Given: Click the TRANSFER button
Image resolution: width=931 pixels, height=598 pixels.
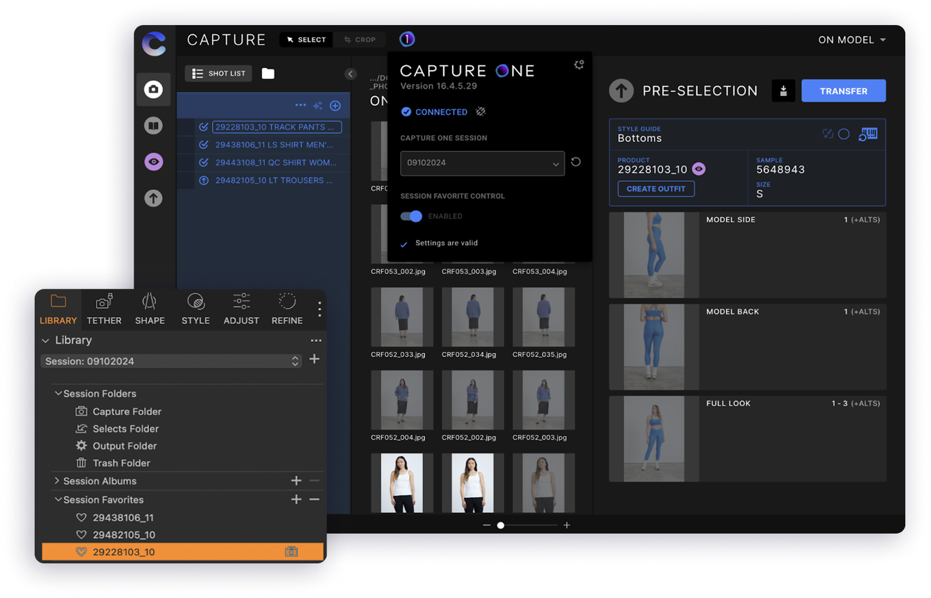Looking at the screenshot, I should (x=843, y=91).
